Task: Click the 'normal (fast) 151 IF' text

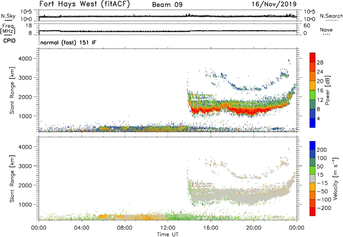Action: [x=68, y=42]
